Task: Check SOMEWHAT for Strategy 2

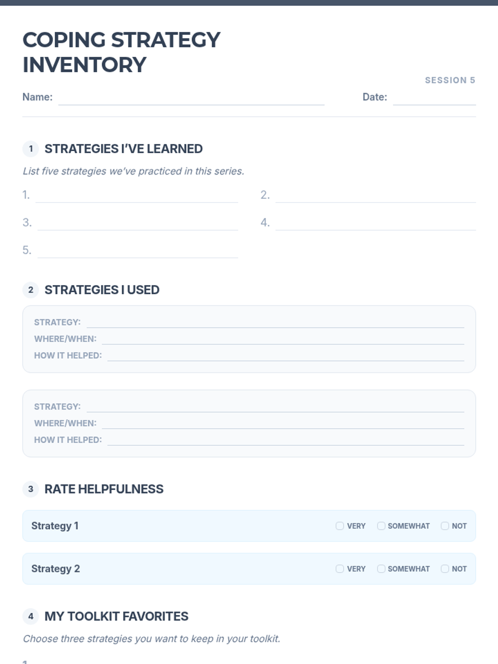Action: (x=381, y=569)
